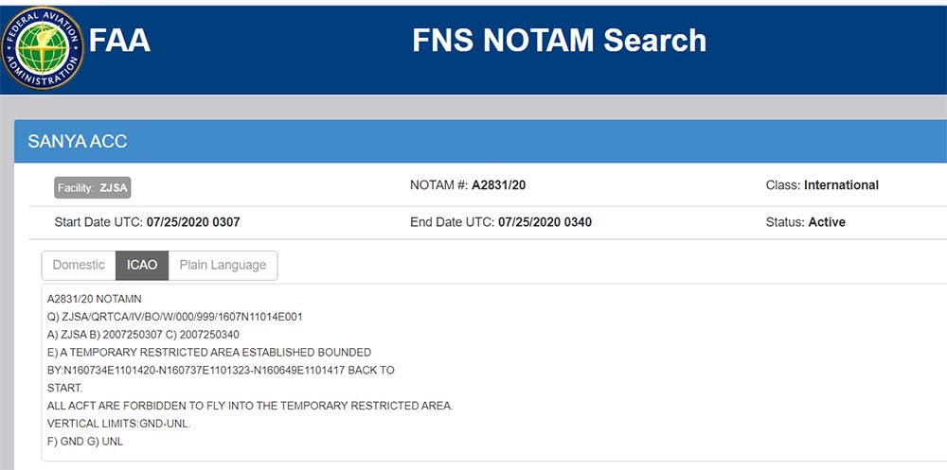This screenshot has height=470, width=947.
Task: Click the FNS NOTAM Search page title
Action: click(559, 41)
